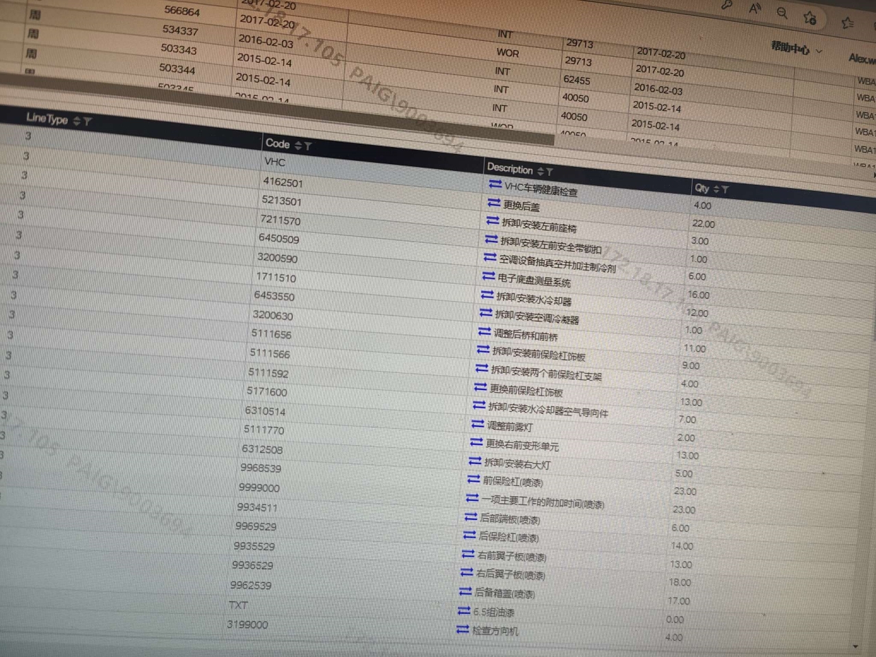The height and width of the screenshot is (657, 876).
Task: Filter the Qty column
Action: coord(725,190)
